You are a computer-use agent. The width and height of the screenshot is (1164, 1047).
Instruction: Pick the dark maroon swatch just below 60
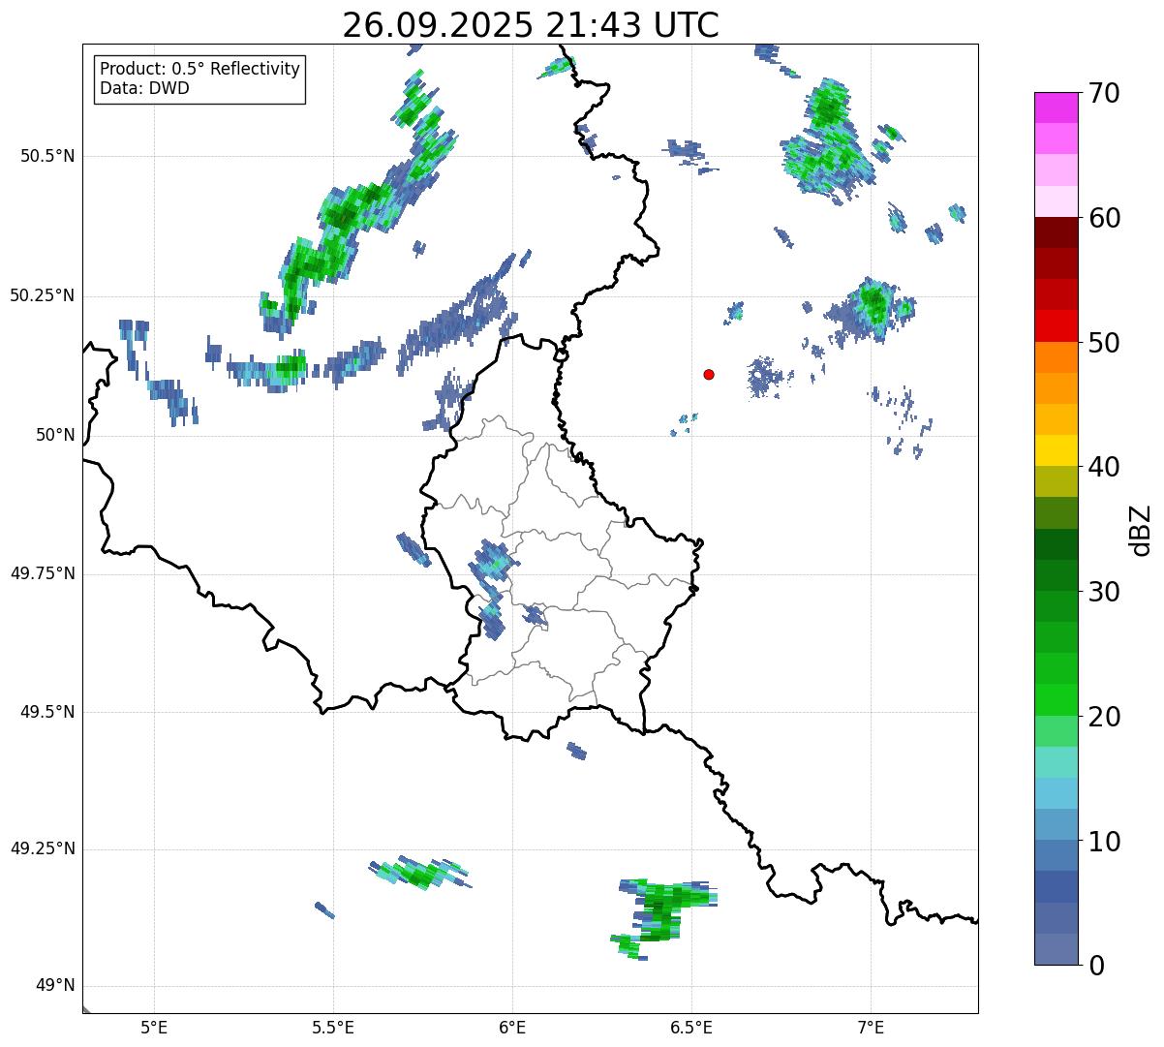click(x=1056, y=232)
